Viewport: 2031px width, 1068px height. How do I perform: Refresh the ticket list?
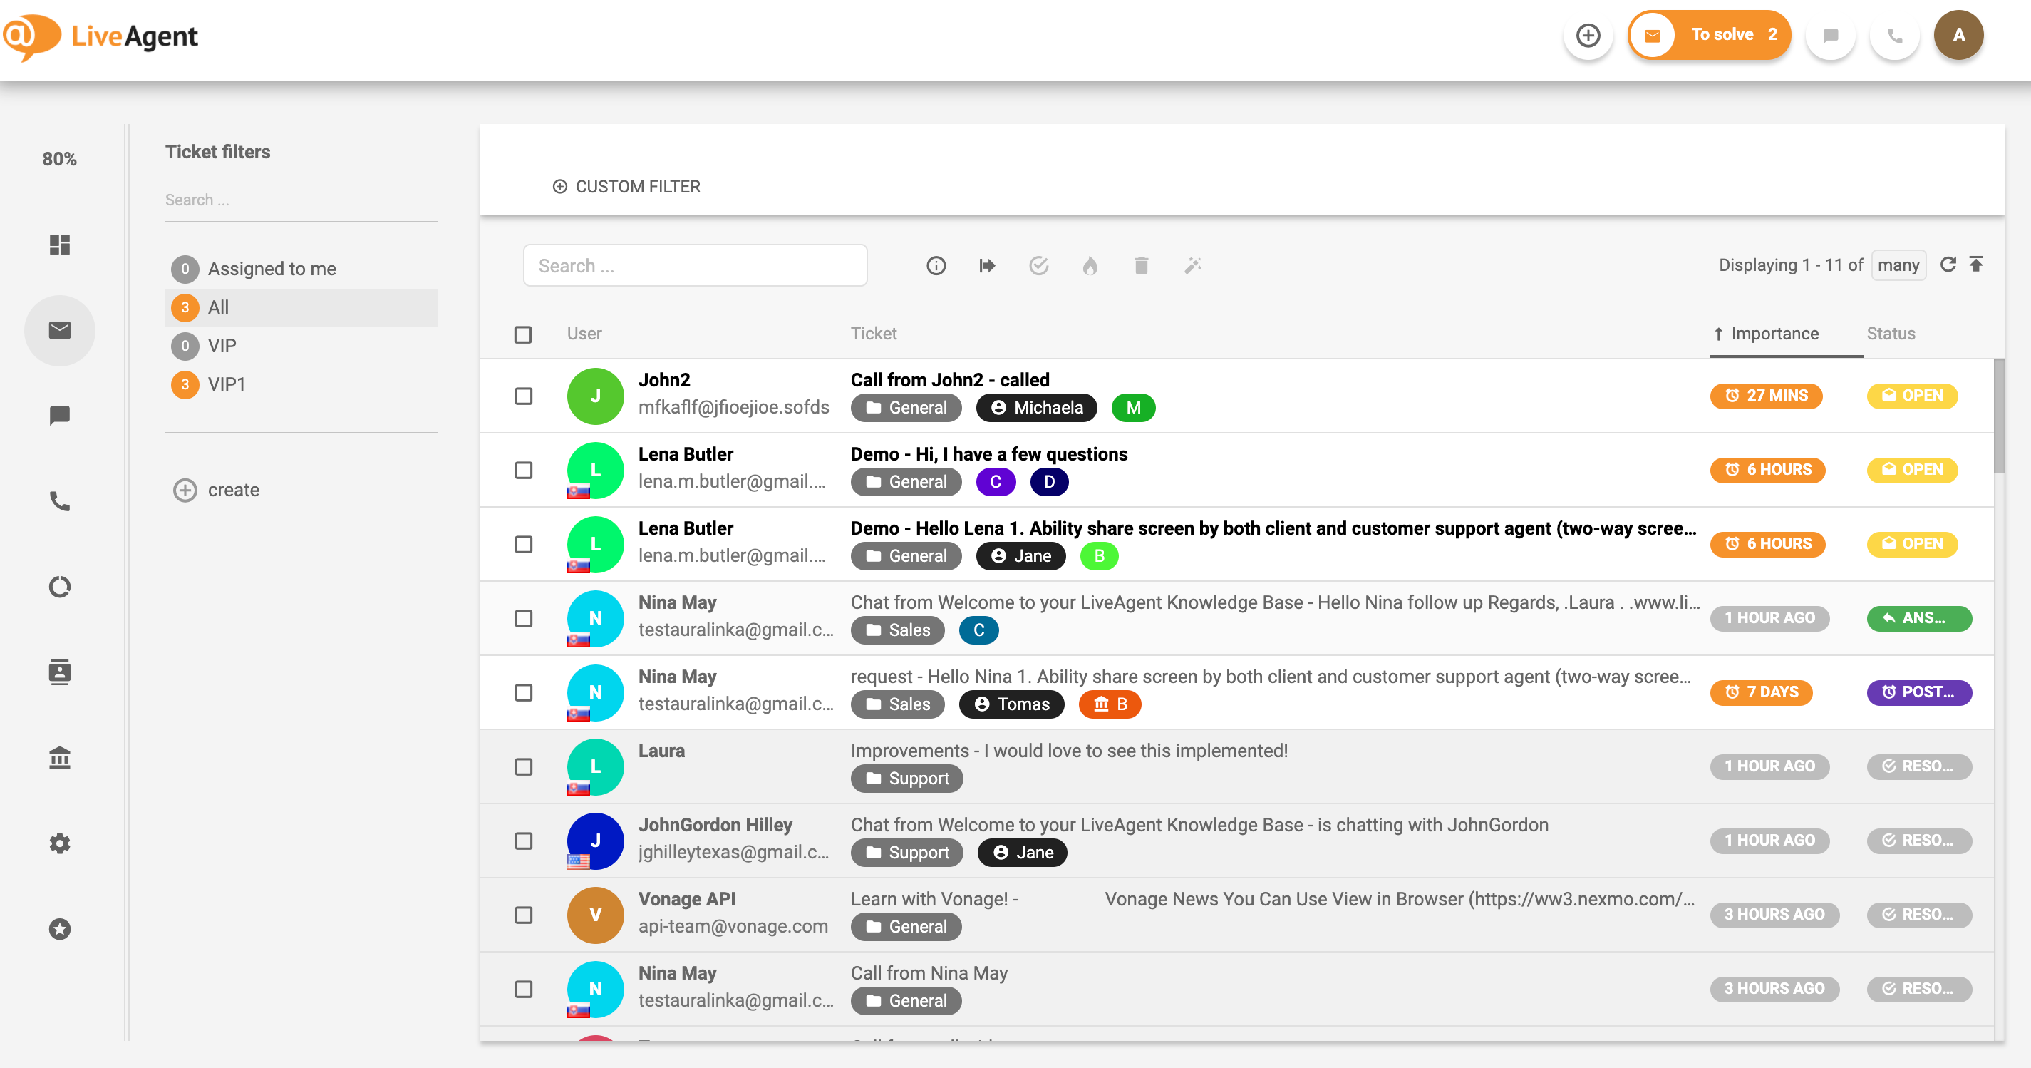[x=1948, y=265]
